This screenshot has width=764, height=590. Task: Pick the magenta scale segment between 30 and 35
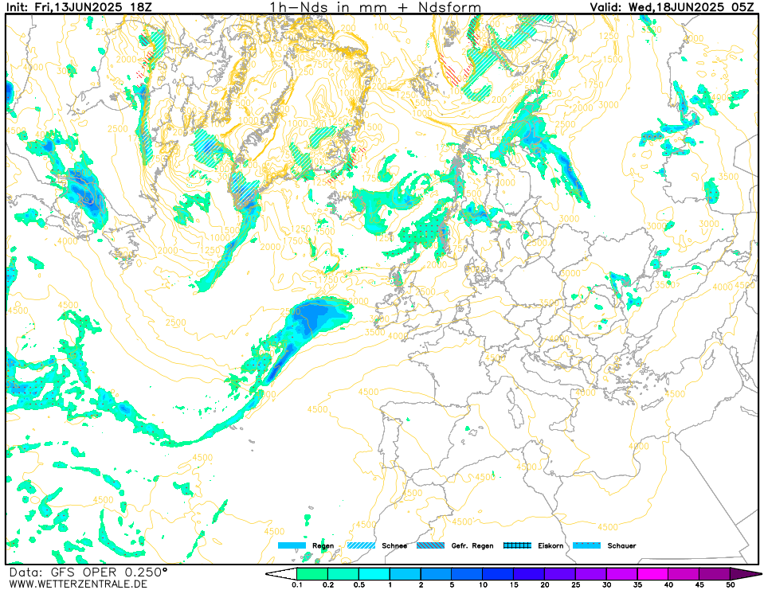pos(621,574)
